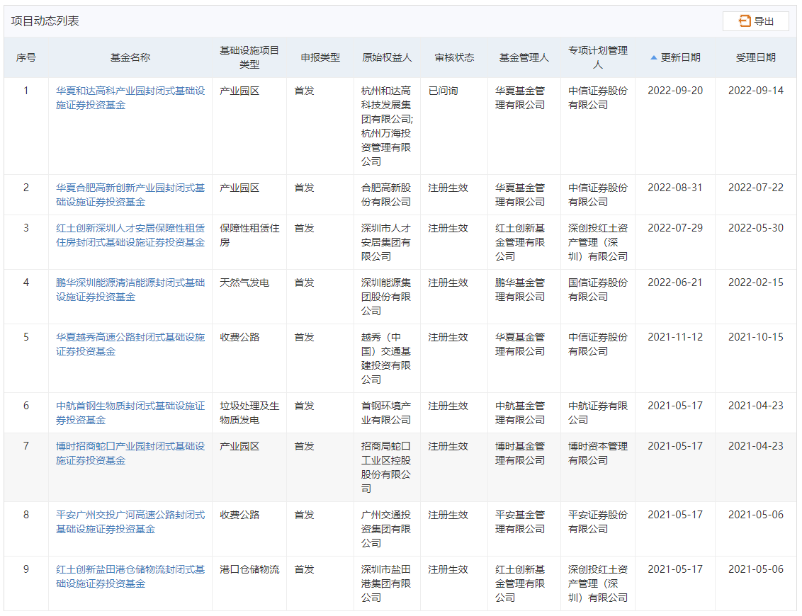This screenshot has height=616, width=802.
Task: Select 深圳市人才安居集团有限公司 cell
Action: pyautogui.click(x=386, y=242)
